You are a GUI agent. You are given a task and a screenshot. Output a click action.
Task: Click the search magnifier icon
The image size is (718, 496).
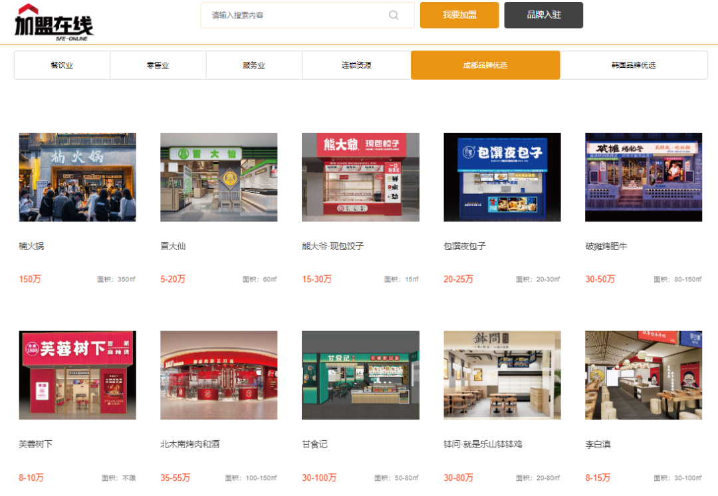pyautogui.click(x=394, y=15)
